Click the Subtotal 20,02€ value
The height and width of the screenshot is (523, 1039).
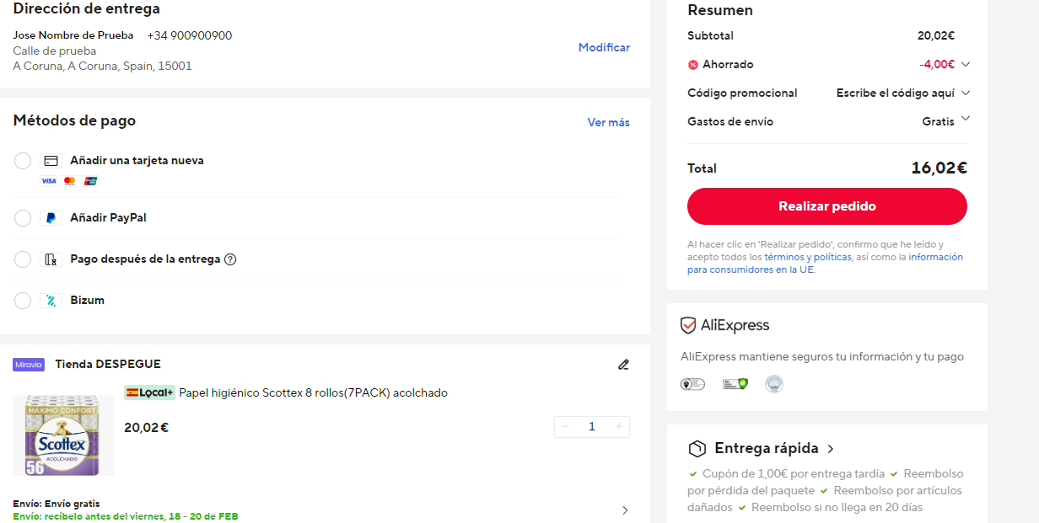tap(936, 35)
